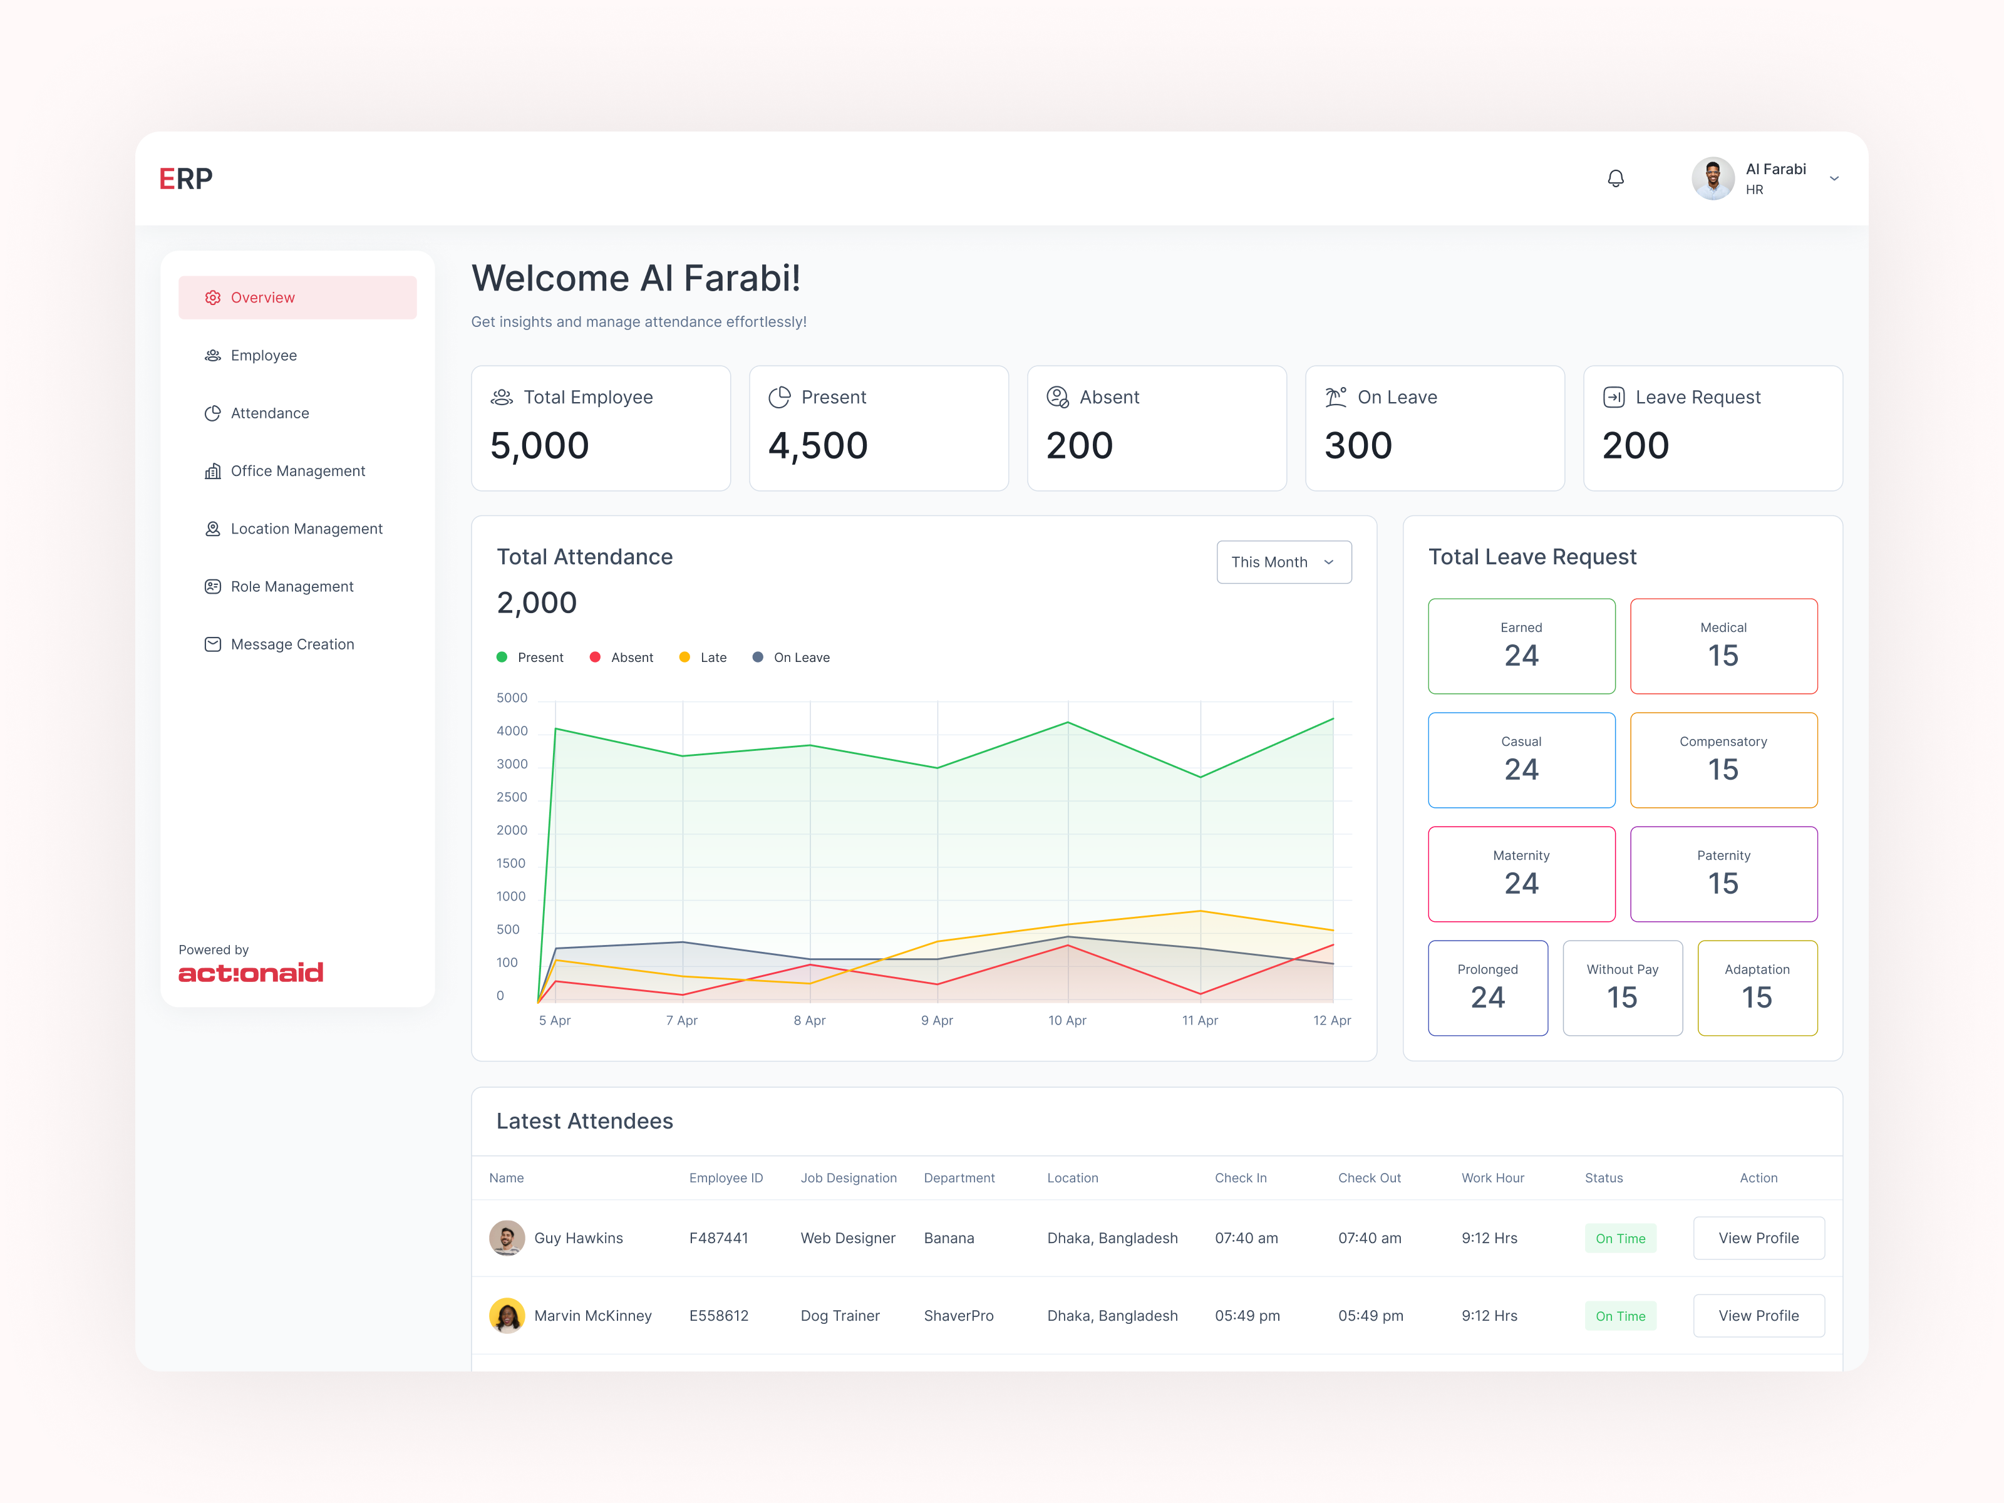Screen dimensions: 2004x1503
Task: Click the Attendance pie-chart icon in sidebar
Action: click(213, 414)
